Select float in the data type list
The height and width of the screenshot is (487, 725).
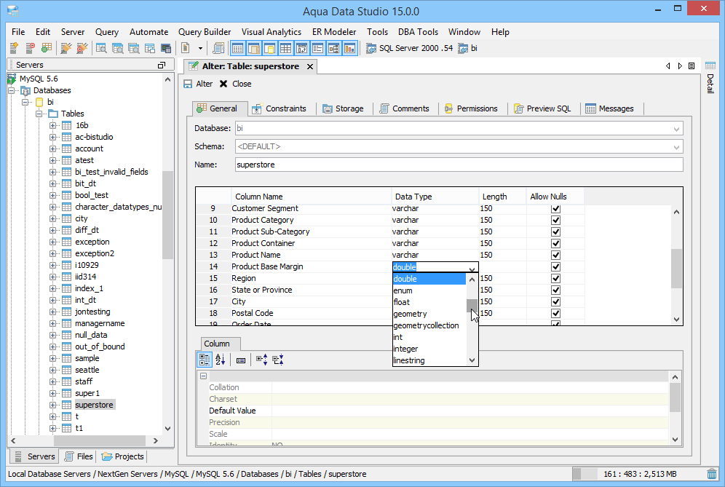click(429, 302)
